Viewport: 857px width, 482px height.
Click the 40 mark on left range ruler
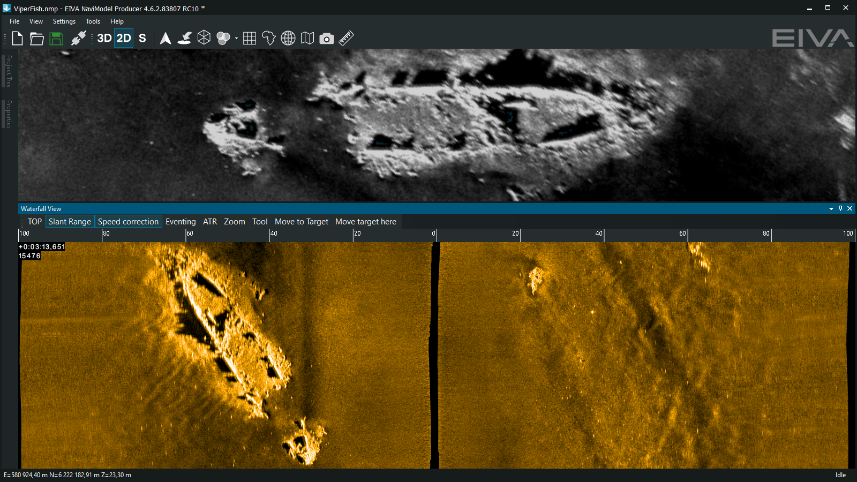(x=273, y=234)
